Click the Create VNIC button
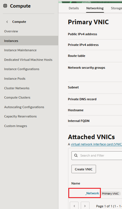 84,169
